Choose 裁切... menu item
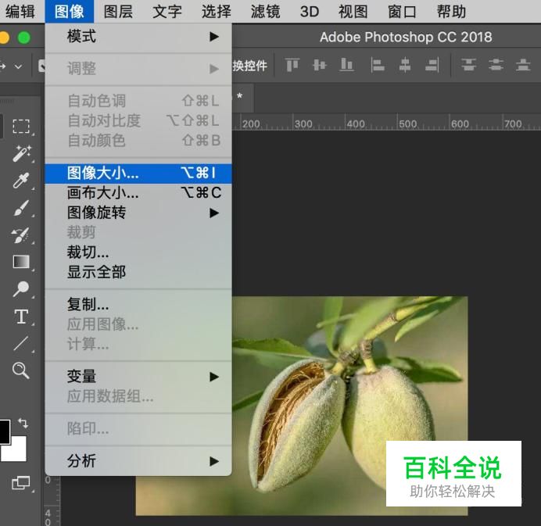The width and height of the screenshot is (541, 526). pyautogui.click(x=138, y=252)
